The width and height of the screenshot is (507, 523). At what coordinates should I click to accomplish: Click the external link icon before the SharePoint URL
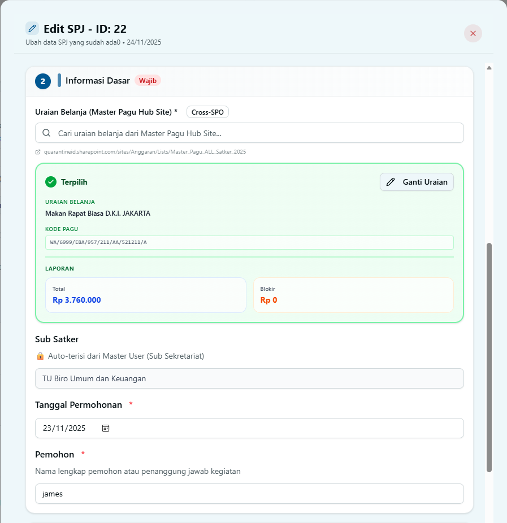coord(38,152)
